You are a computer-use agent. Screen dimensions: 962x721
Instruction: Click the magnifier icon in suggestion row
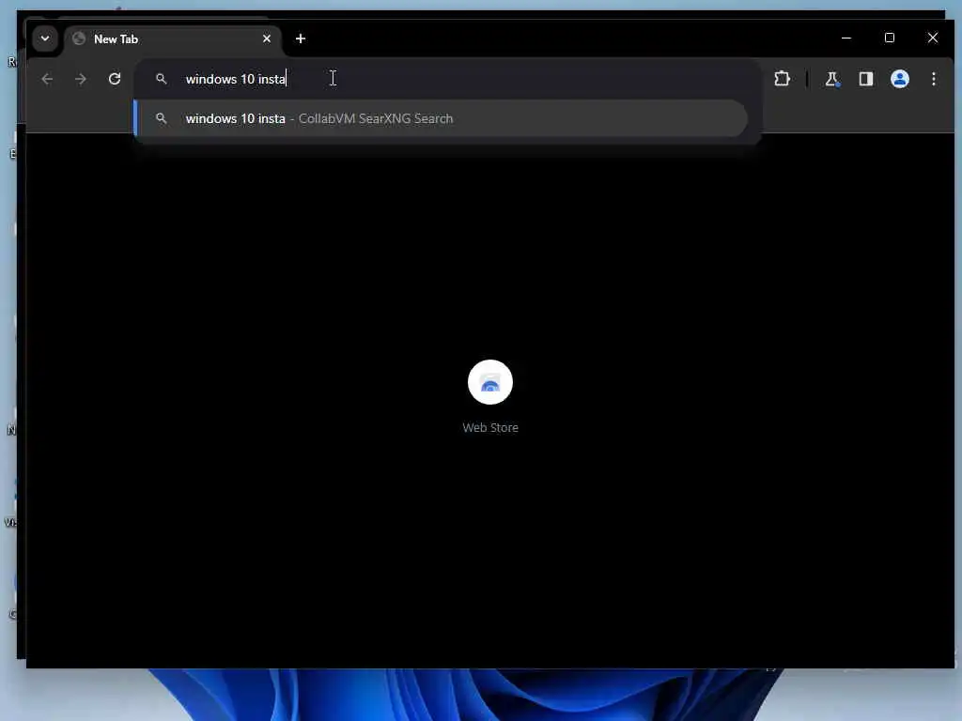pos(162,118)
